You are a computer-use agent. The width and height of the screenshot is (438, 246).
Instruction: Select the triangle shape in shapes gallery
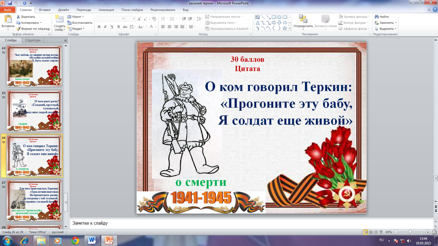pos(258,22)
